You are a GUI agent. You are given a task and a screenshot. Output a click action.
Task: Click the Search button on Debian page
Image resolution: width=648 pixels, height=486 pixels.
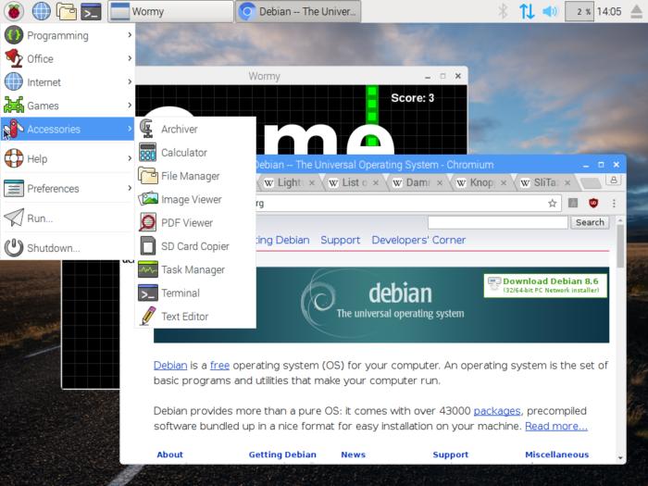tap(590, 222)
